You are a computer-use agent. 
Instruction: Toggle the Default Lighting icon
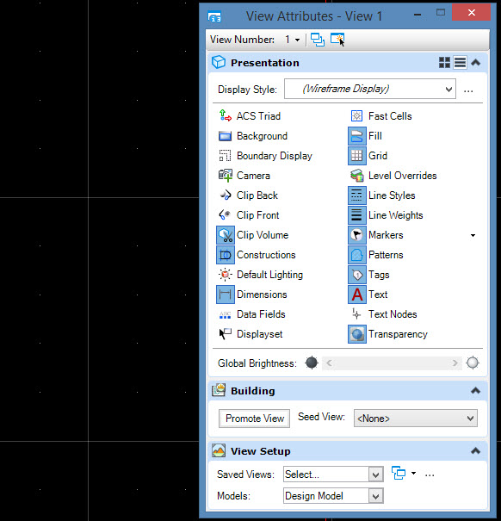click(x=226, y=275)
